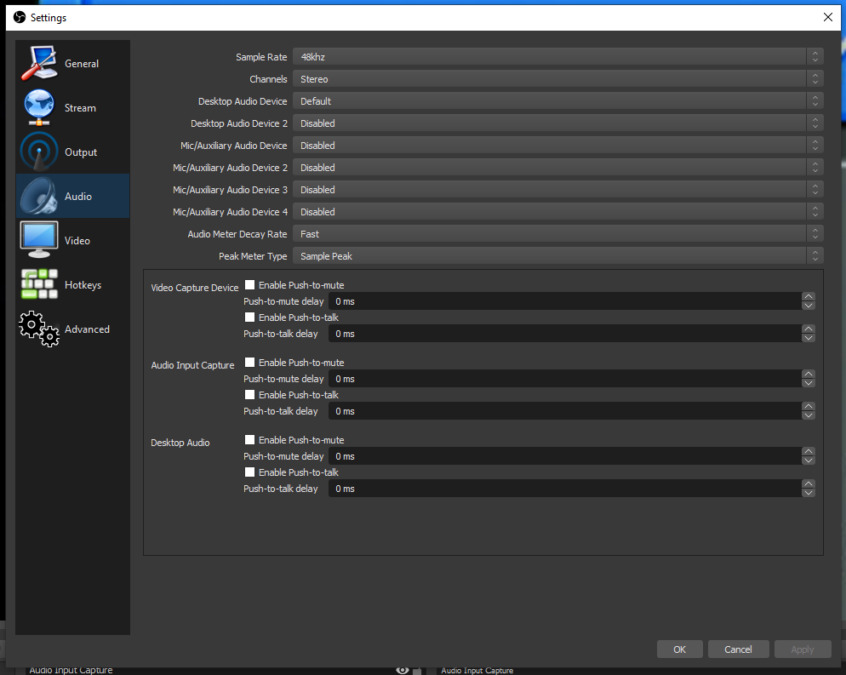Click Desktop Audio push-to-talk delay field
Image resolution: width=846 pixels, height=675 pixels.
pos(565,489)
